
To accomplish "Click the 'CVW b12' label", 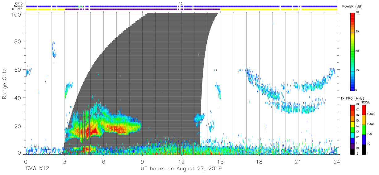I will tap(37, 169).
